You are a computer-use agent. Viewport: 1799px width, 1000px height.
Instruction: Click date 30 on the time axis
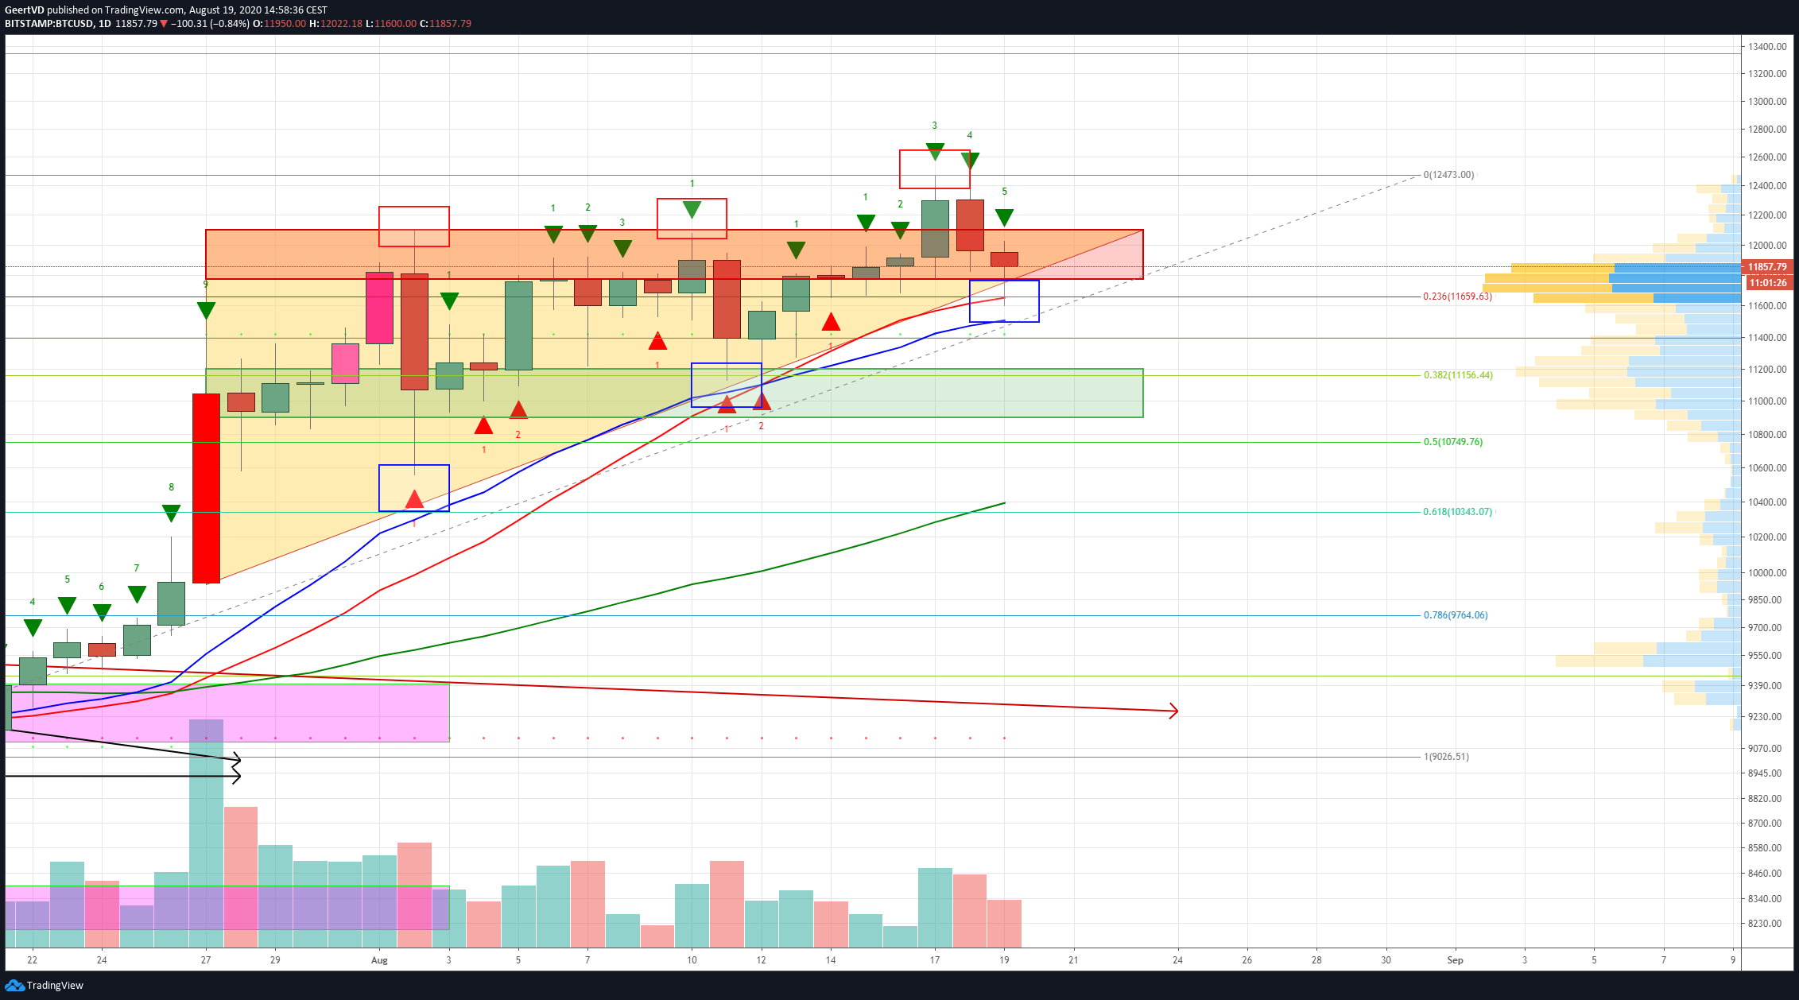(x=1386, y=960)
